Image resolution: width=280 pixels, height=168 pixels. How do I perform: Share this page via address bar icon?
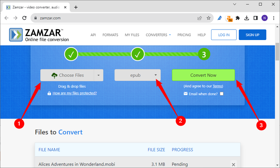(x=200, y=18)
